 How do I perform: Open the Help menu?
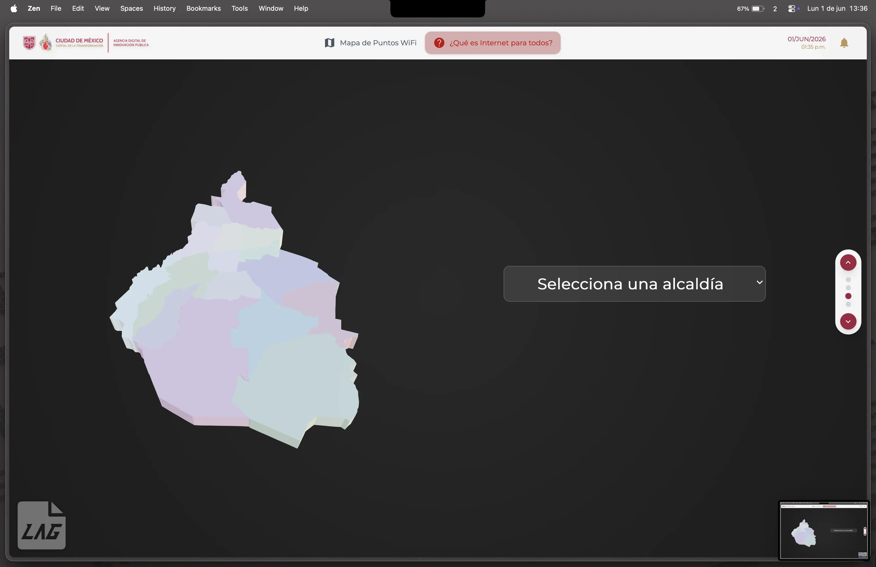pos(301,8)
